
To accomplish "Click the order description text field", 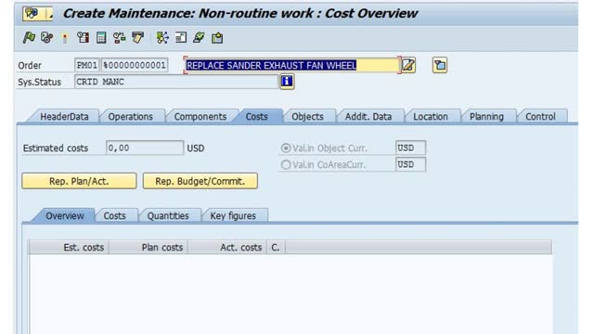I will click(x=291, y=65).
